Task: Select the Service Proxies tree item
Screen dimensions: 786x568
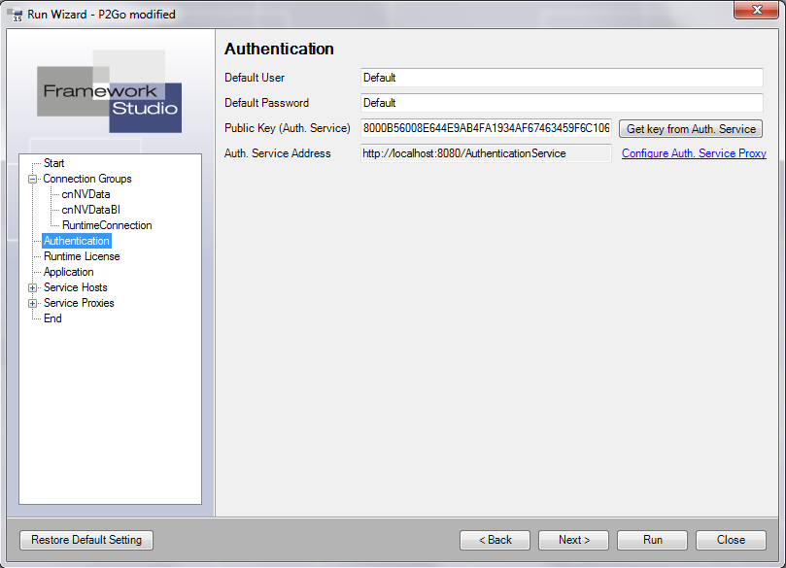Action: pos(79,303)
